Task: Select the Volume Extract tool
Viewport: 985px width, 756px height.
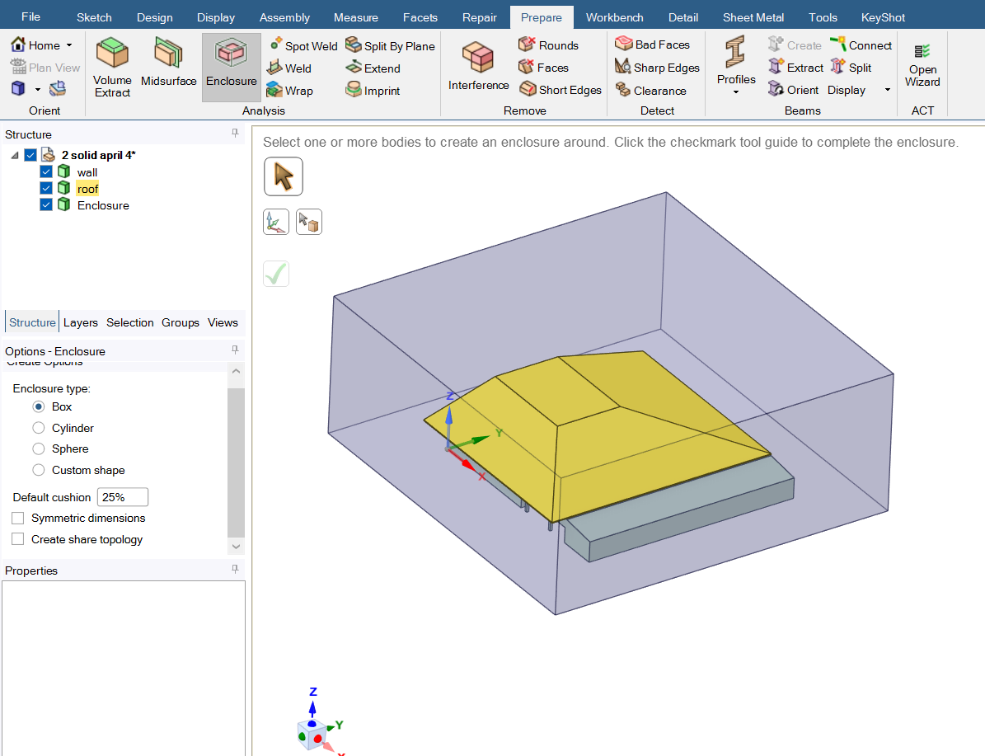Action: click(x=112, y=67)
